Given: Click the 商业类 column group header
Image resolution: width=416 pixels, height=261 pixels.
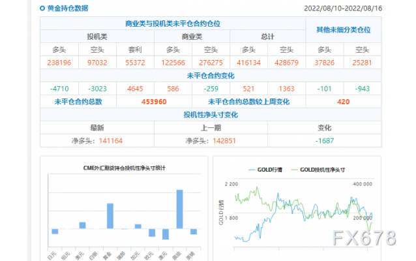Looking at the screenshot, I should click(x=192, y=37).
